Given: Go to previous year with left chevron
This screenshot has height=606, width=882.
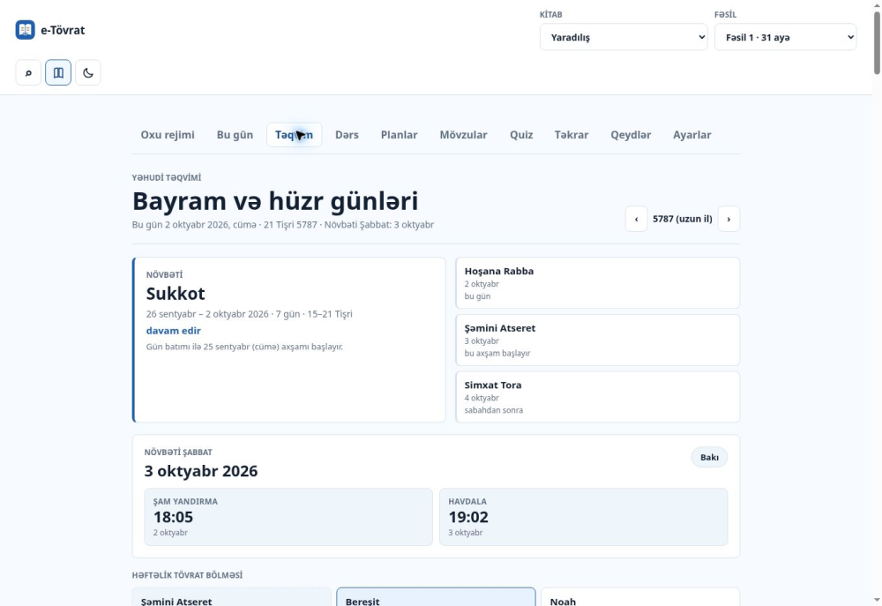Looking at the screenshot, I should (636, 219).
